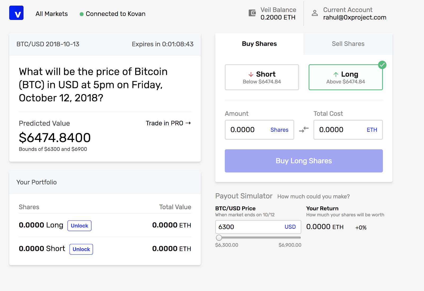
Task: Click the red down arrow on Short
Action: coord(251,74)
